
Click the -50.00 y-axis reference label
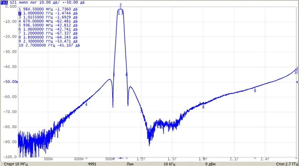[x=10, y=82]
